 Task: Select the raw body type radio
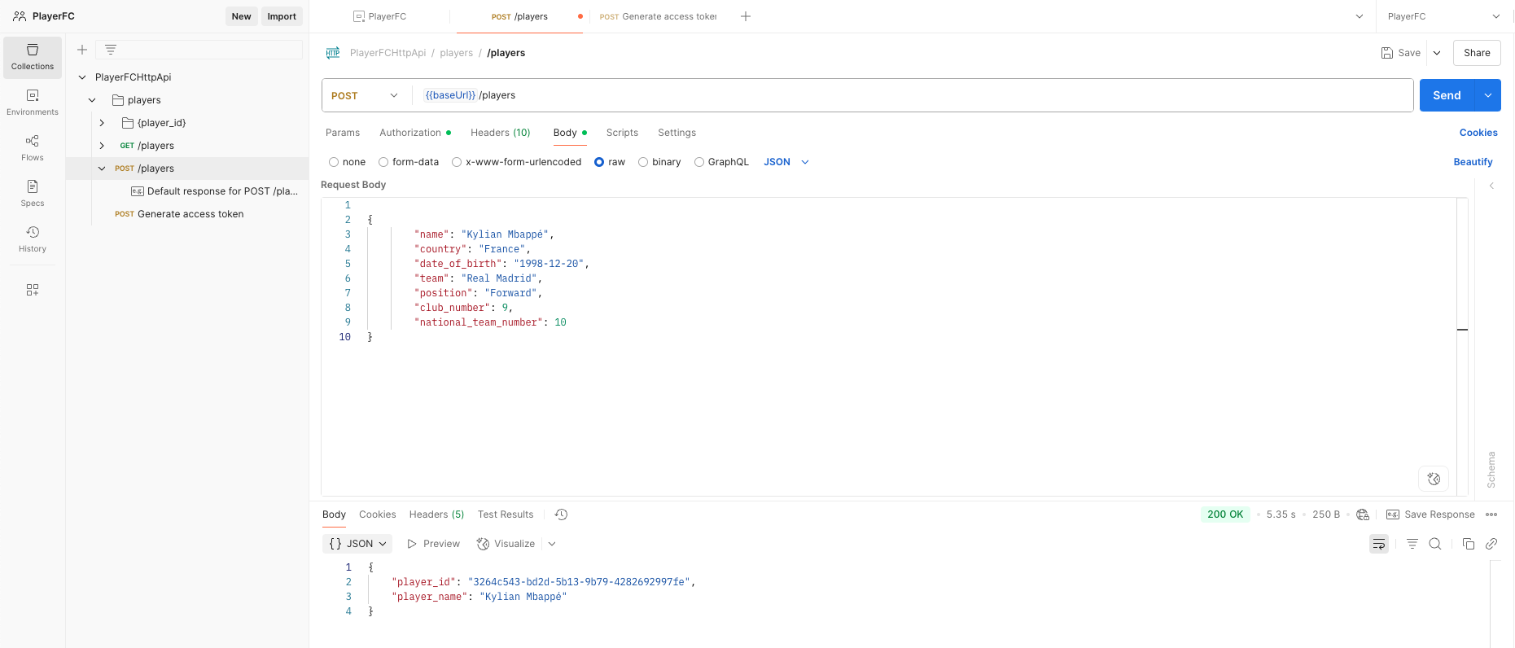point(599,162)
